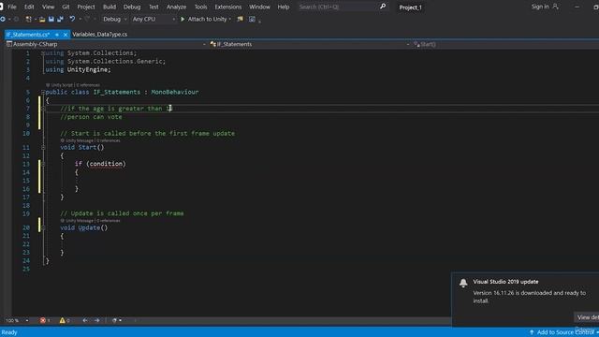Click the next issue right arrow
Viewport: 599px width, 337px height.
click(x=97, y=320)
